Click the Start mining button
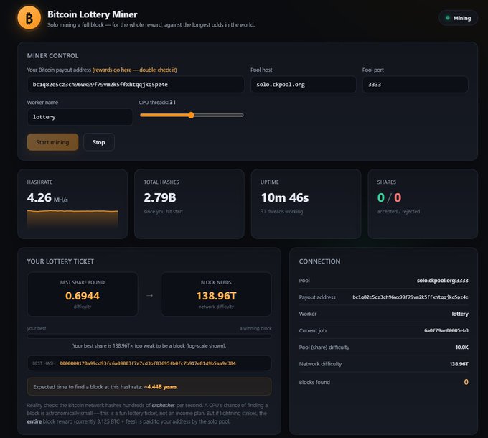488x438 pixels. tap(52, 142)
